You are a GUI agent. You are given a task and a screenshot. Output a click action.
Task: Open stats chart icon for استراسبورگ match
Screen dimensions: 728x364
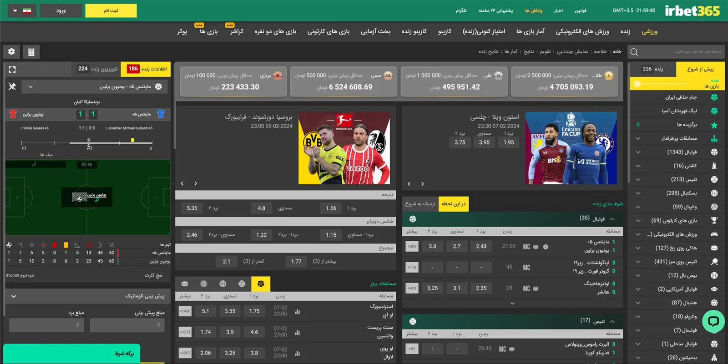298,312
